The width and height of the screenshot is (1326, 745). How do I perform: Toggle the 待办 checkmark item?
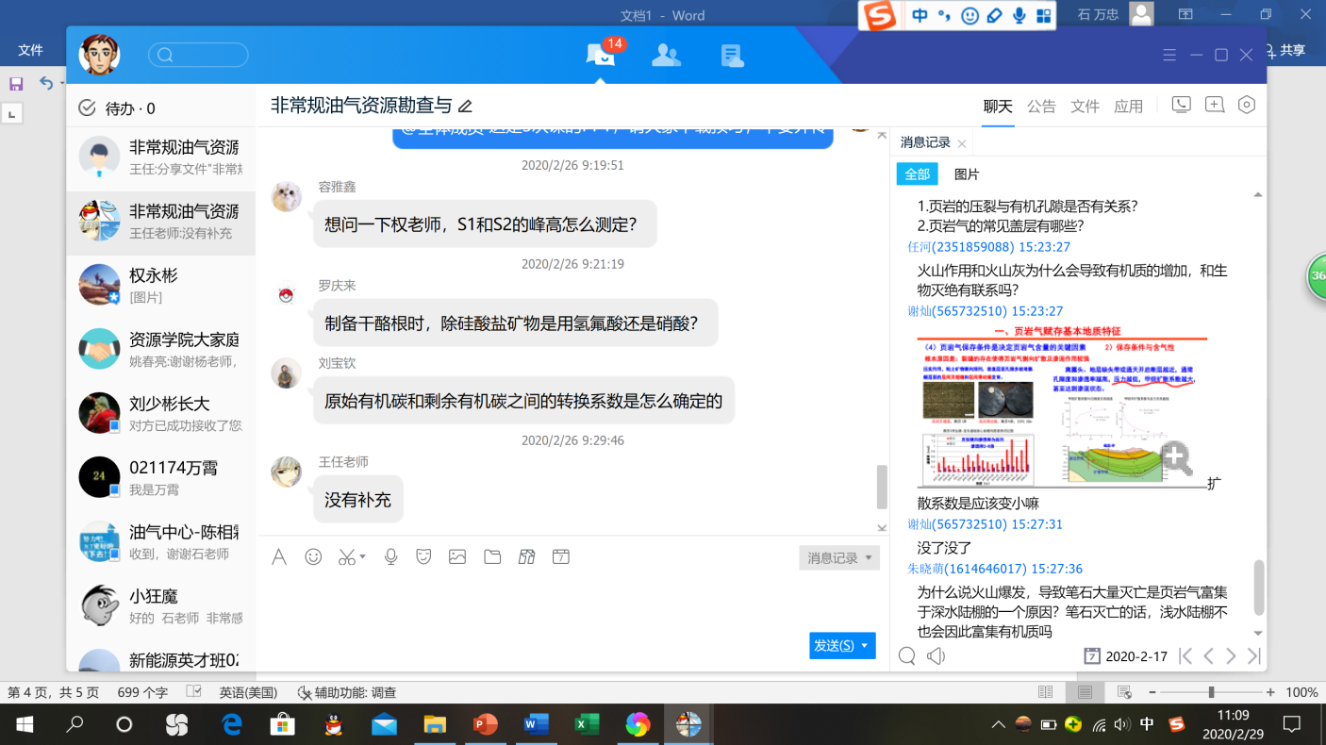click(x=88, y=108)
